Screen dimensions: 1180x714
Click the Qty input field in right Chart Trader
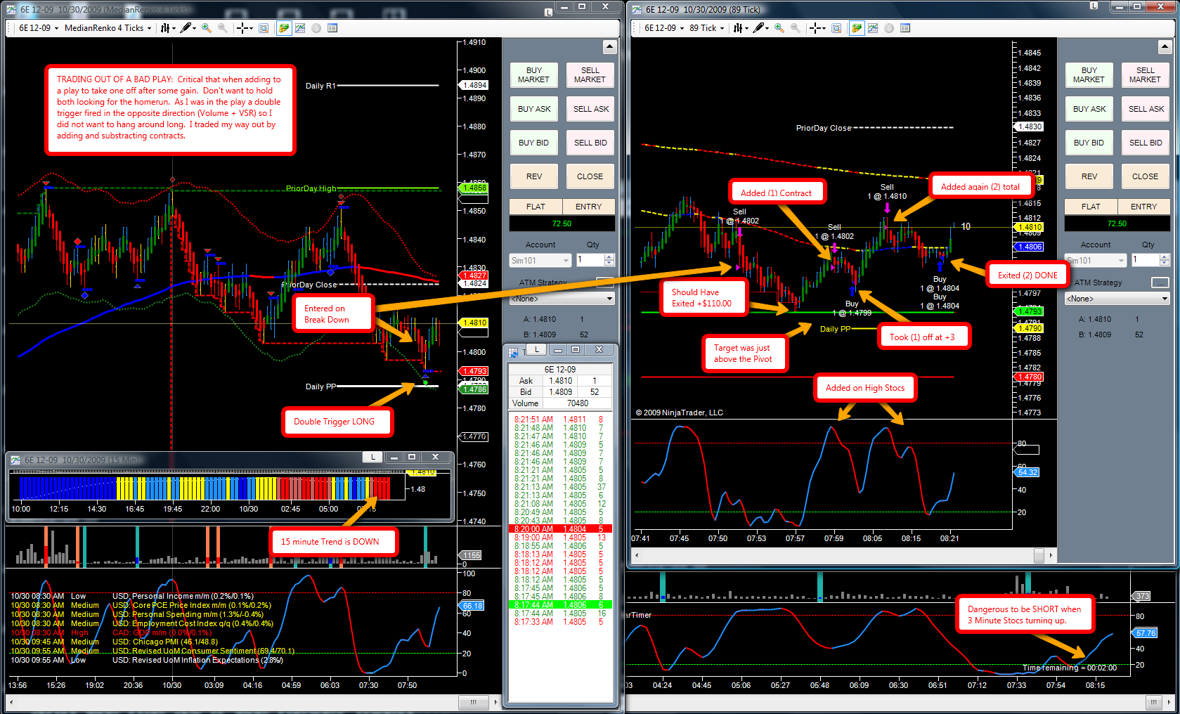click(1145, 260)
